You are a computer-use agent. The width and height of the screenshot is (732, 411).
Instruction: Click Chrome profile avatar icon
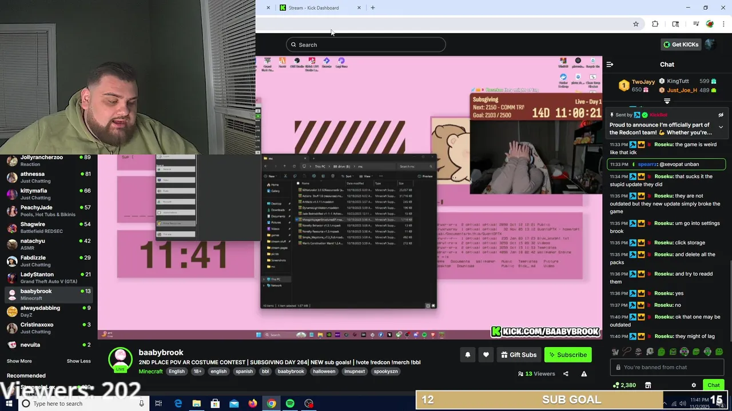click(710, 24)
